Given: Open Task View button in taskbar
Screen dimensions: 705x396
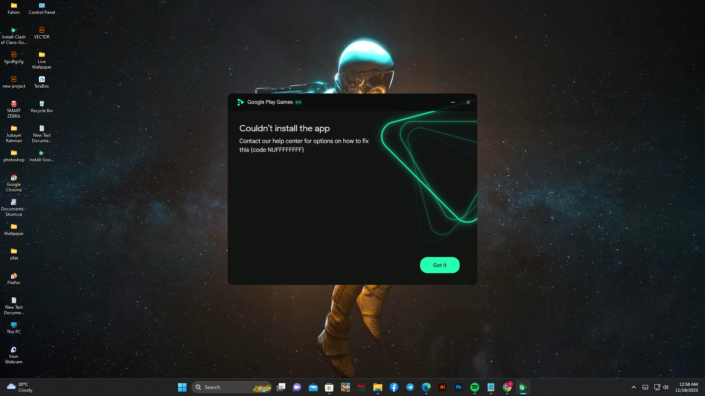Looking at the screenshot, I should (281, 387).
